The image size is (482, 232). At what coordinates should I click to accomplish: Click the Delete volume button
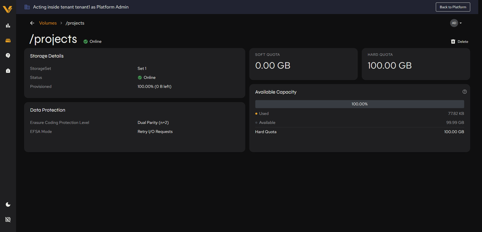tap(459, 42)
